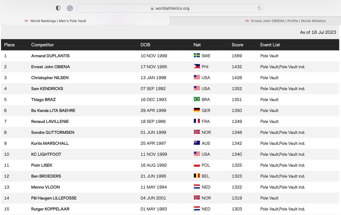The image size is (341, 215).
Task: Click the Score column header
Action: click(237, 45)
